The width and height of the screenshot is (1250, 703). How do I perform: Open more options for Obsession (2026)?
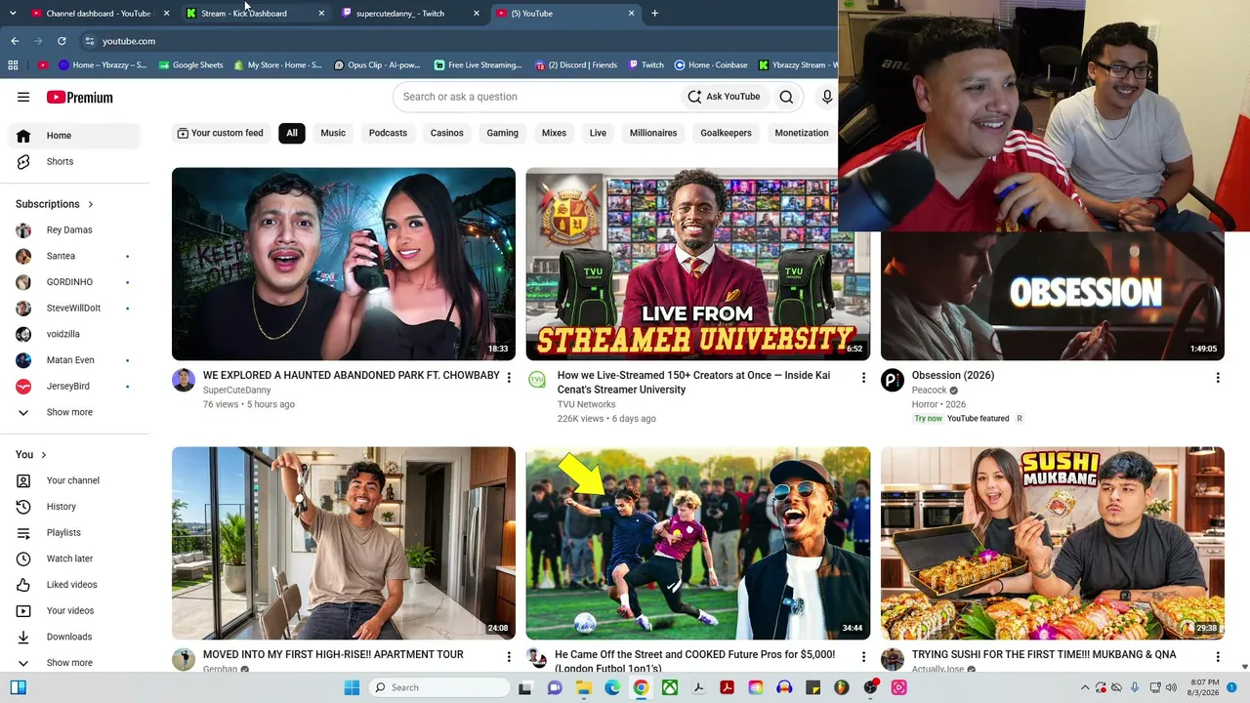point(1218,378)
